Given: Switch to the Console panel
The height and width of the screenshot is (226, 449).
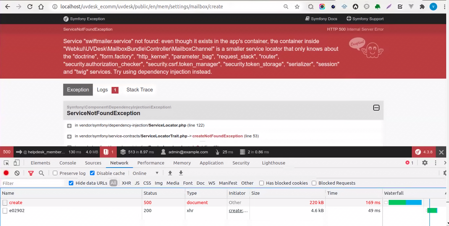Looking at the screenshot, I should pyautogui.click(x=68, y=163).
